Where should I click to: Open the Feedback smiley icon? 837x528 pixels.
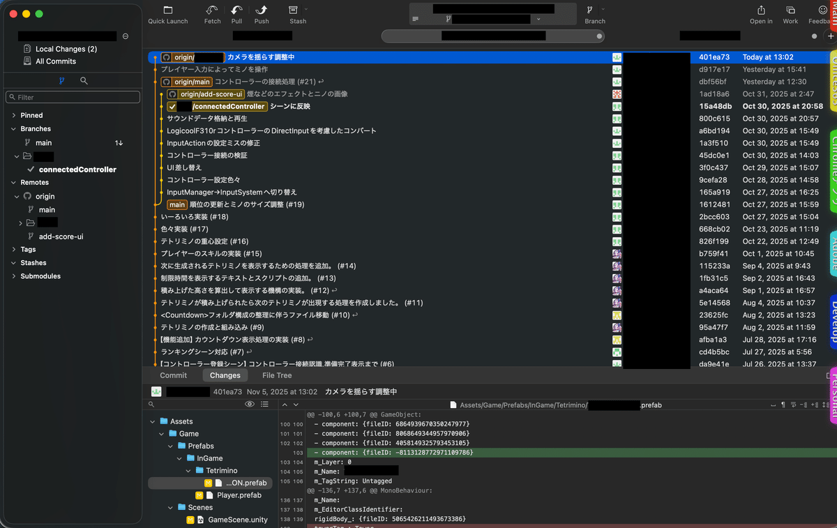(823, 10)
